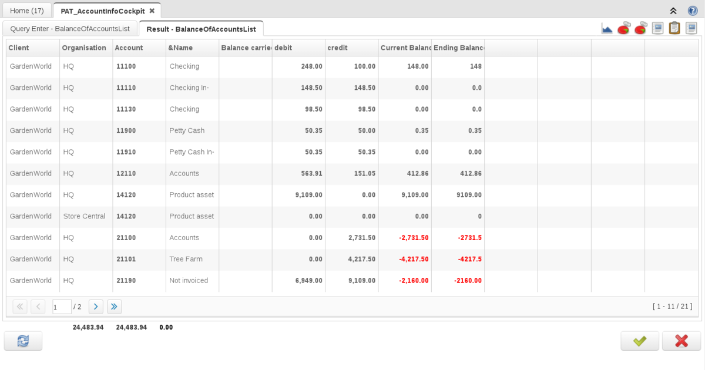Screen dimensions: 705x370
Task: Confirm with the green checkmark button
Action: point(640,341)
